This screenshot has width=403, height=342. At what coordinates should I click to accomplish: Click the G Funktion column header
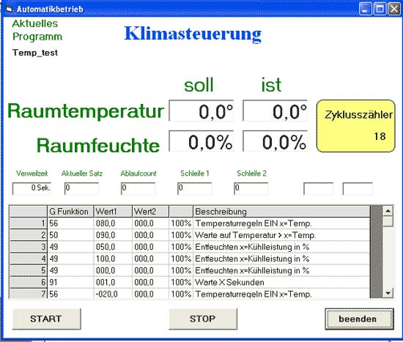(70, 212)
